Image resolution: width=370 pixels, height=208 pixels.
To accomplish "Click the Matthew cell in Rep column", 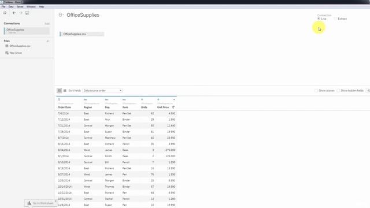I will 110,138.
